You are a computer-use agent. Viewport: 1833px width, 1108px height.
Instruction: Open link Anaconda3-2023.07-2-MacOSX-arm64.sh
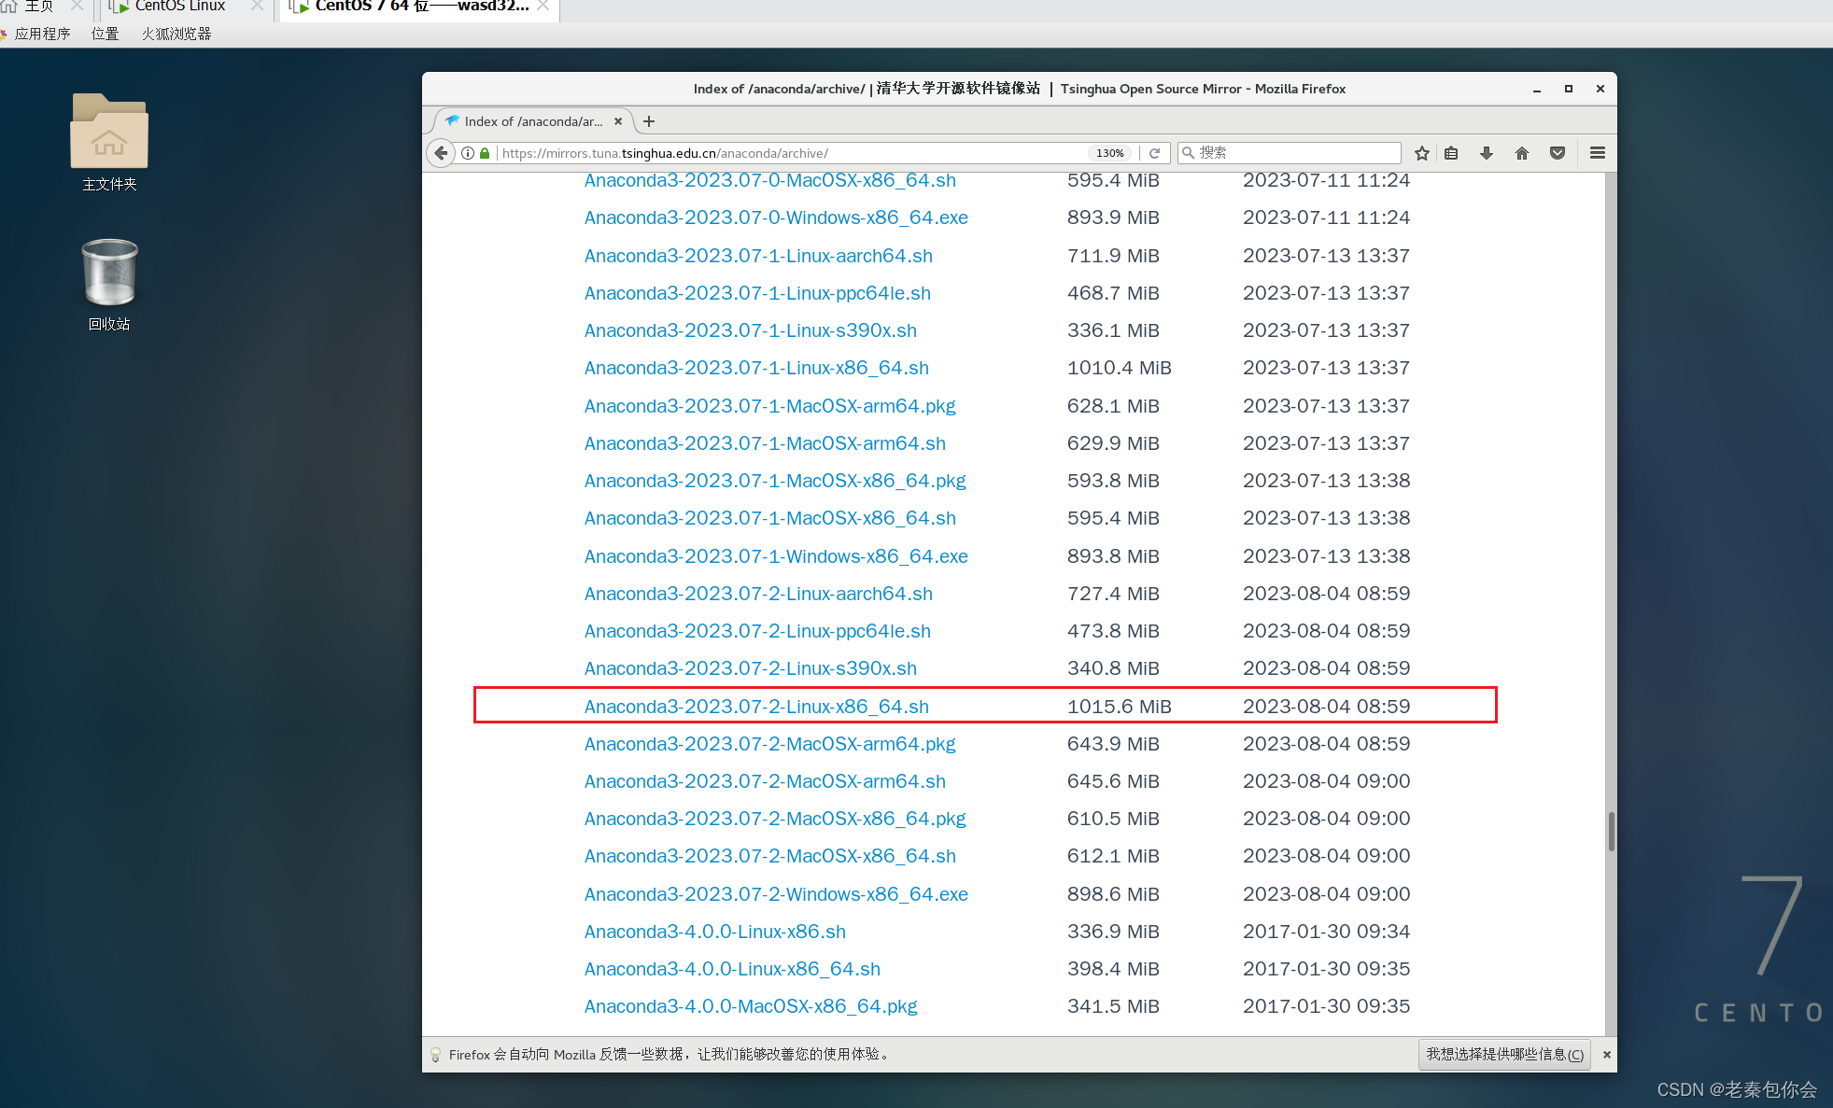765,781
